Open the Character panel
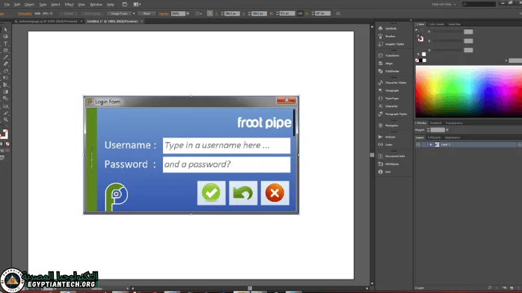This screenshot has width=522, height=293. tap(391, 106)
